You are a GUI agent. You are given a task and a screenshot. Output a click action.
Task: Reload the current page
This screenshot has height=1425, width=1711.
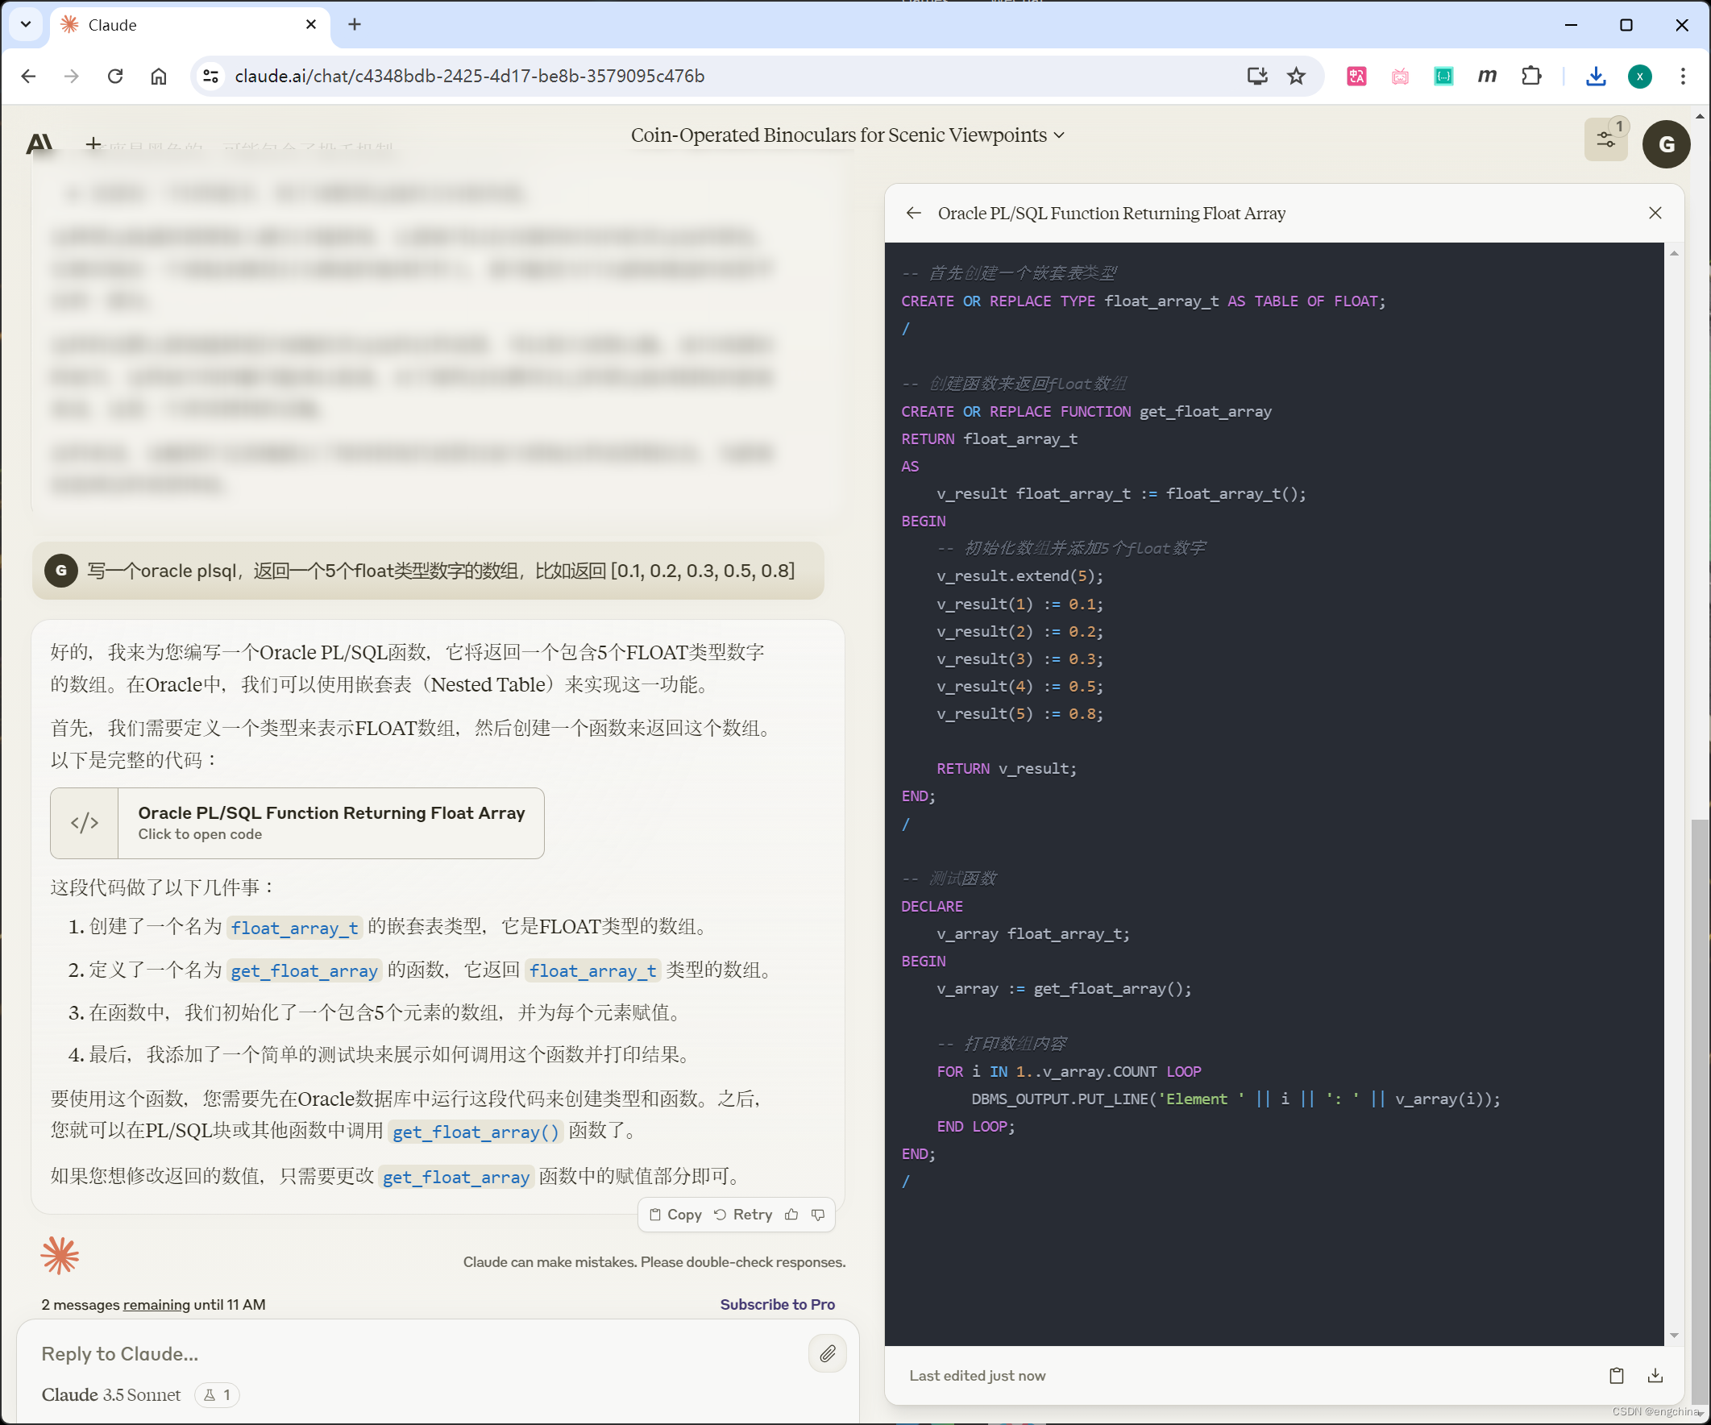click(115, 76)
